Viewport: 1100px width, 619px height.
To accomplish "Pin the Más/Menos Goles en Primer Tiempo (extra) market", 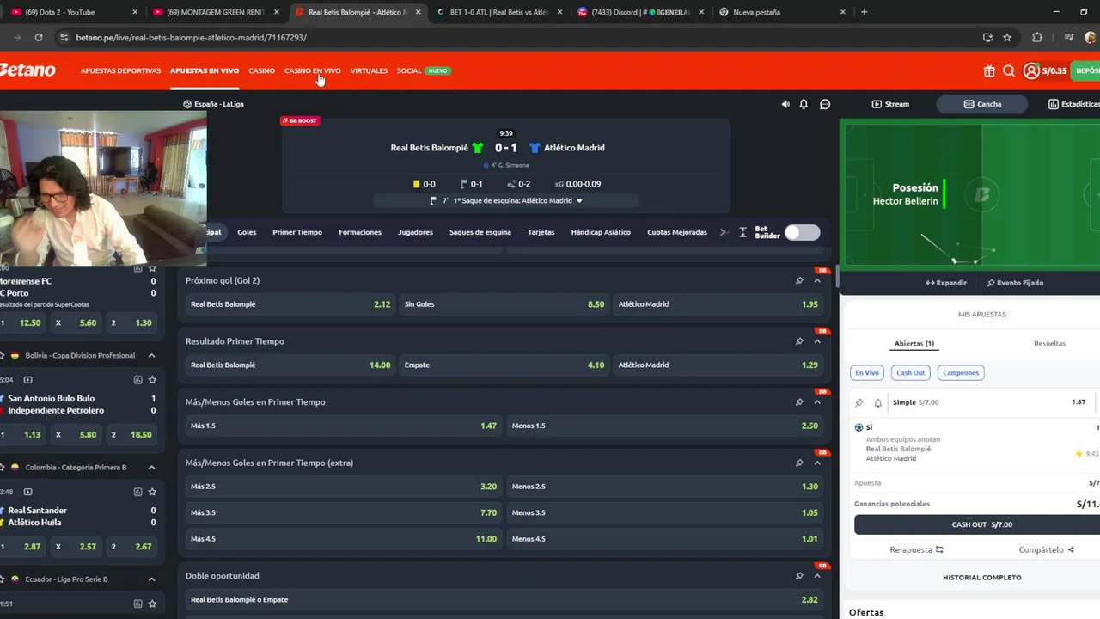I will (799, 463).
